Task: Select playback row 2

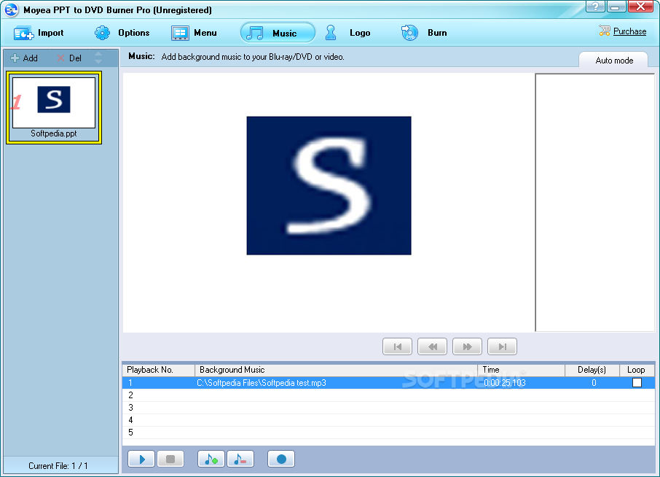Action: (x=388, y=395)
